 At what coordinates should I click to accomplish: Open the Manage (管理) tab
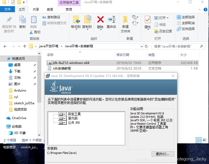[69, 10]
